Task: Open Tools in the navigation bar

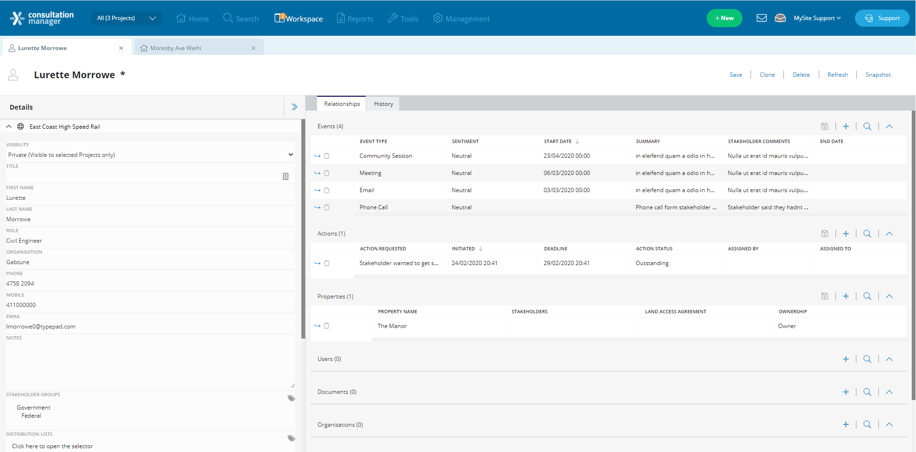Action: pos(403,19)
